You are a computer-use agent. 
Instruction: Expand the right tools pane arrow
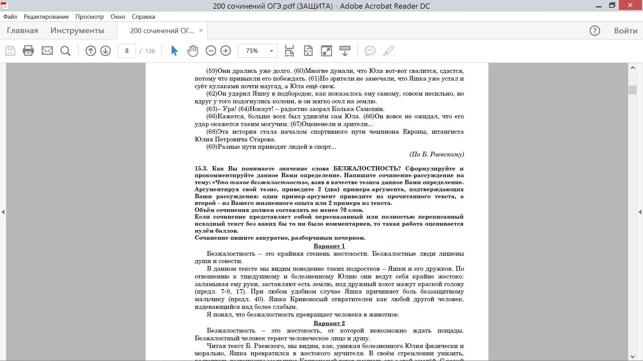(640, 212)
